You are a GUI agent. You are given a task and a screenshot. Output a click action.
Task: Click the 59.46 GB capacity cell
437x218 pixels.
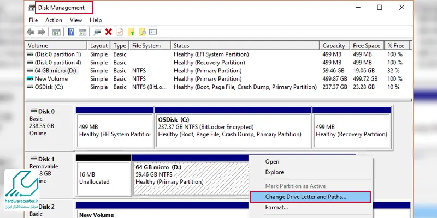[334, 71]
